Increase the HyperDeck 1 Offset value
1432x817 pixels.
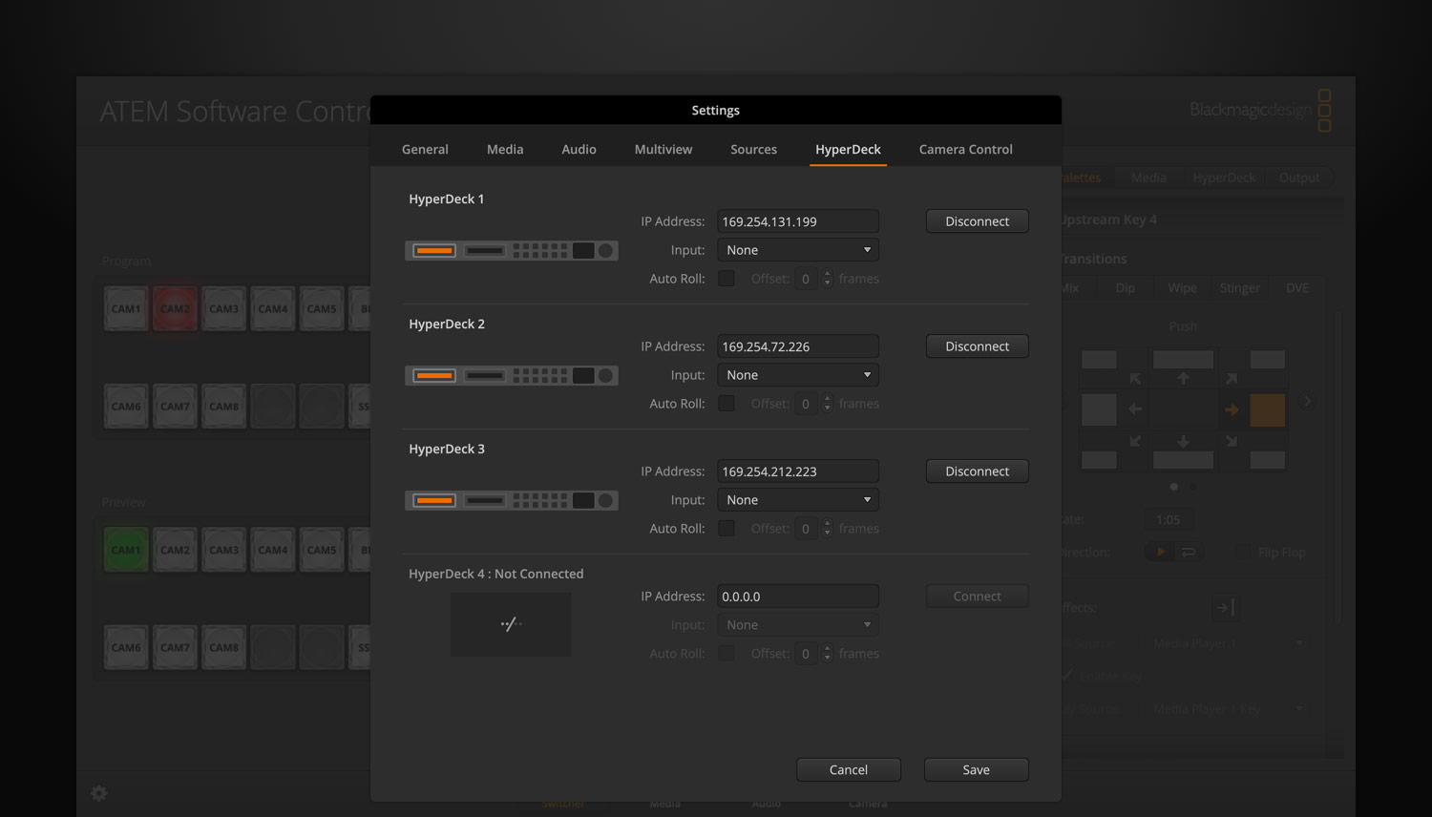pyautogui.click(x=827, y=274)
